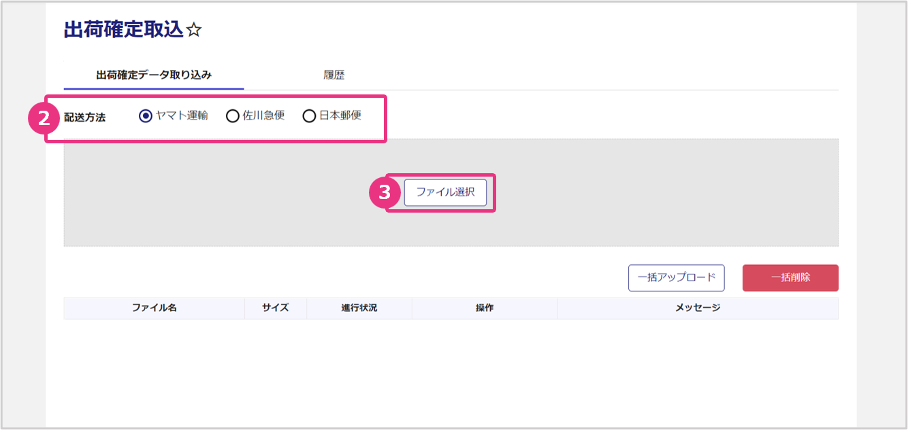Click the 一括アップロード button
908x430 pixels.
point(676,278)
